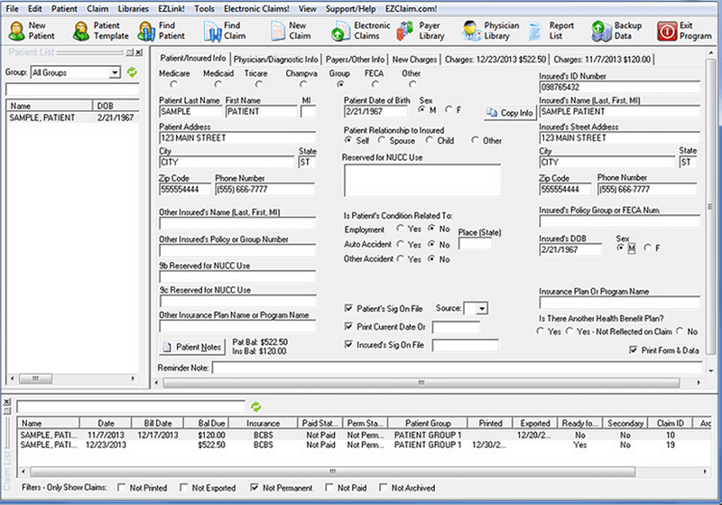Select the claim row dated 12/23/2013
The image size is (722, 505).
tap(364, 444)
